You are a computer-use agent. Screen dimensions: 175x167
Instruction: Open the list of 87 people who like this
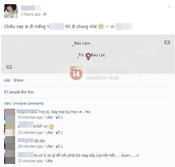(x=19, y=92)
